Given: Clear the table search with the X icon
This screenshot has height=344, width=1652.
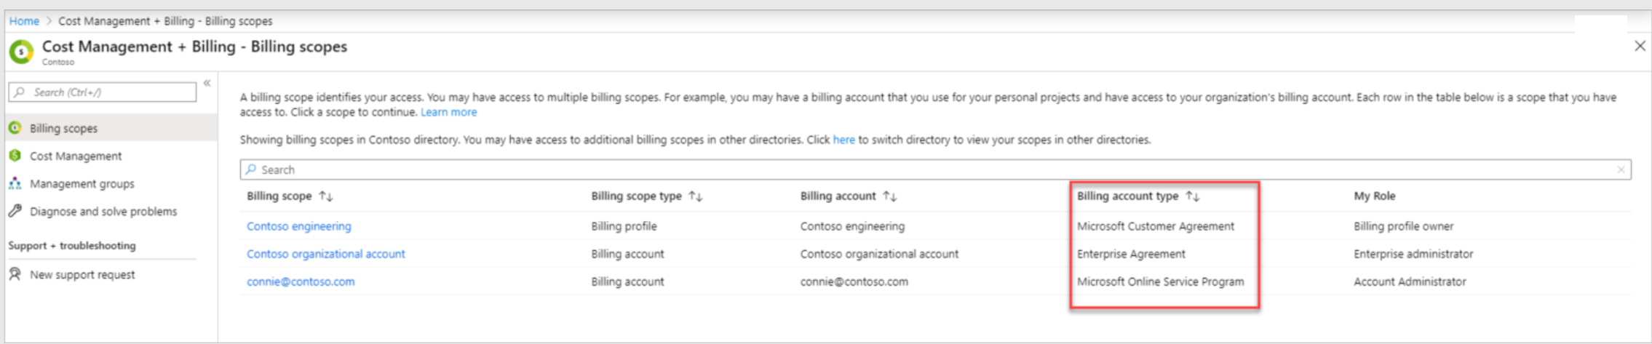Looking at the screenshot, I should [x=1621, y=169].
